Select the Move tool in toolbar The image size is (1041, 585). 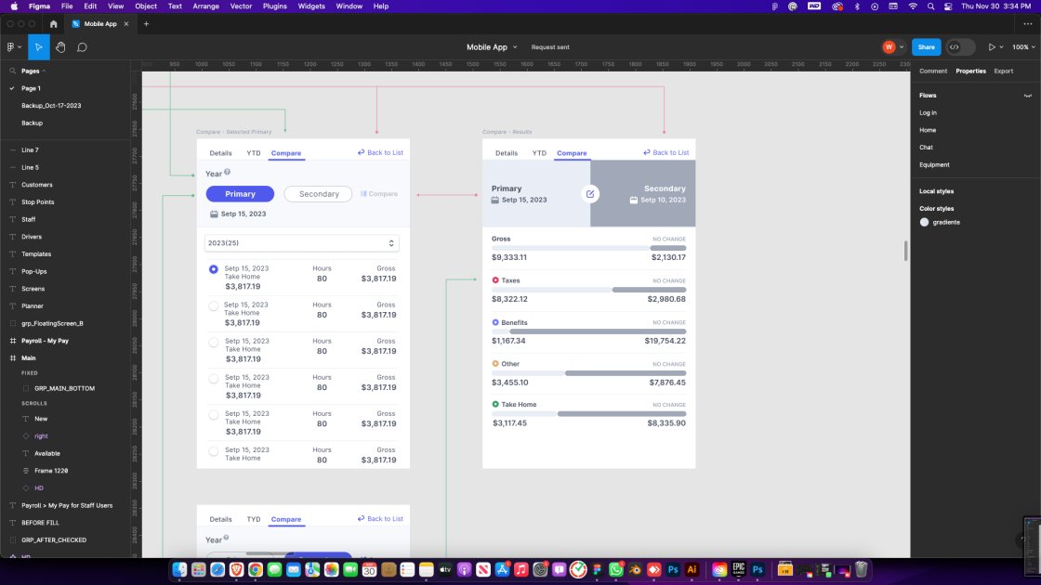click(39, 47)
